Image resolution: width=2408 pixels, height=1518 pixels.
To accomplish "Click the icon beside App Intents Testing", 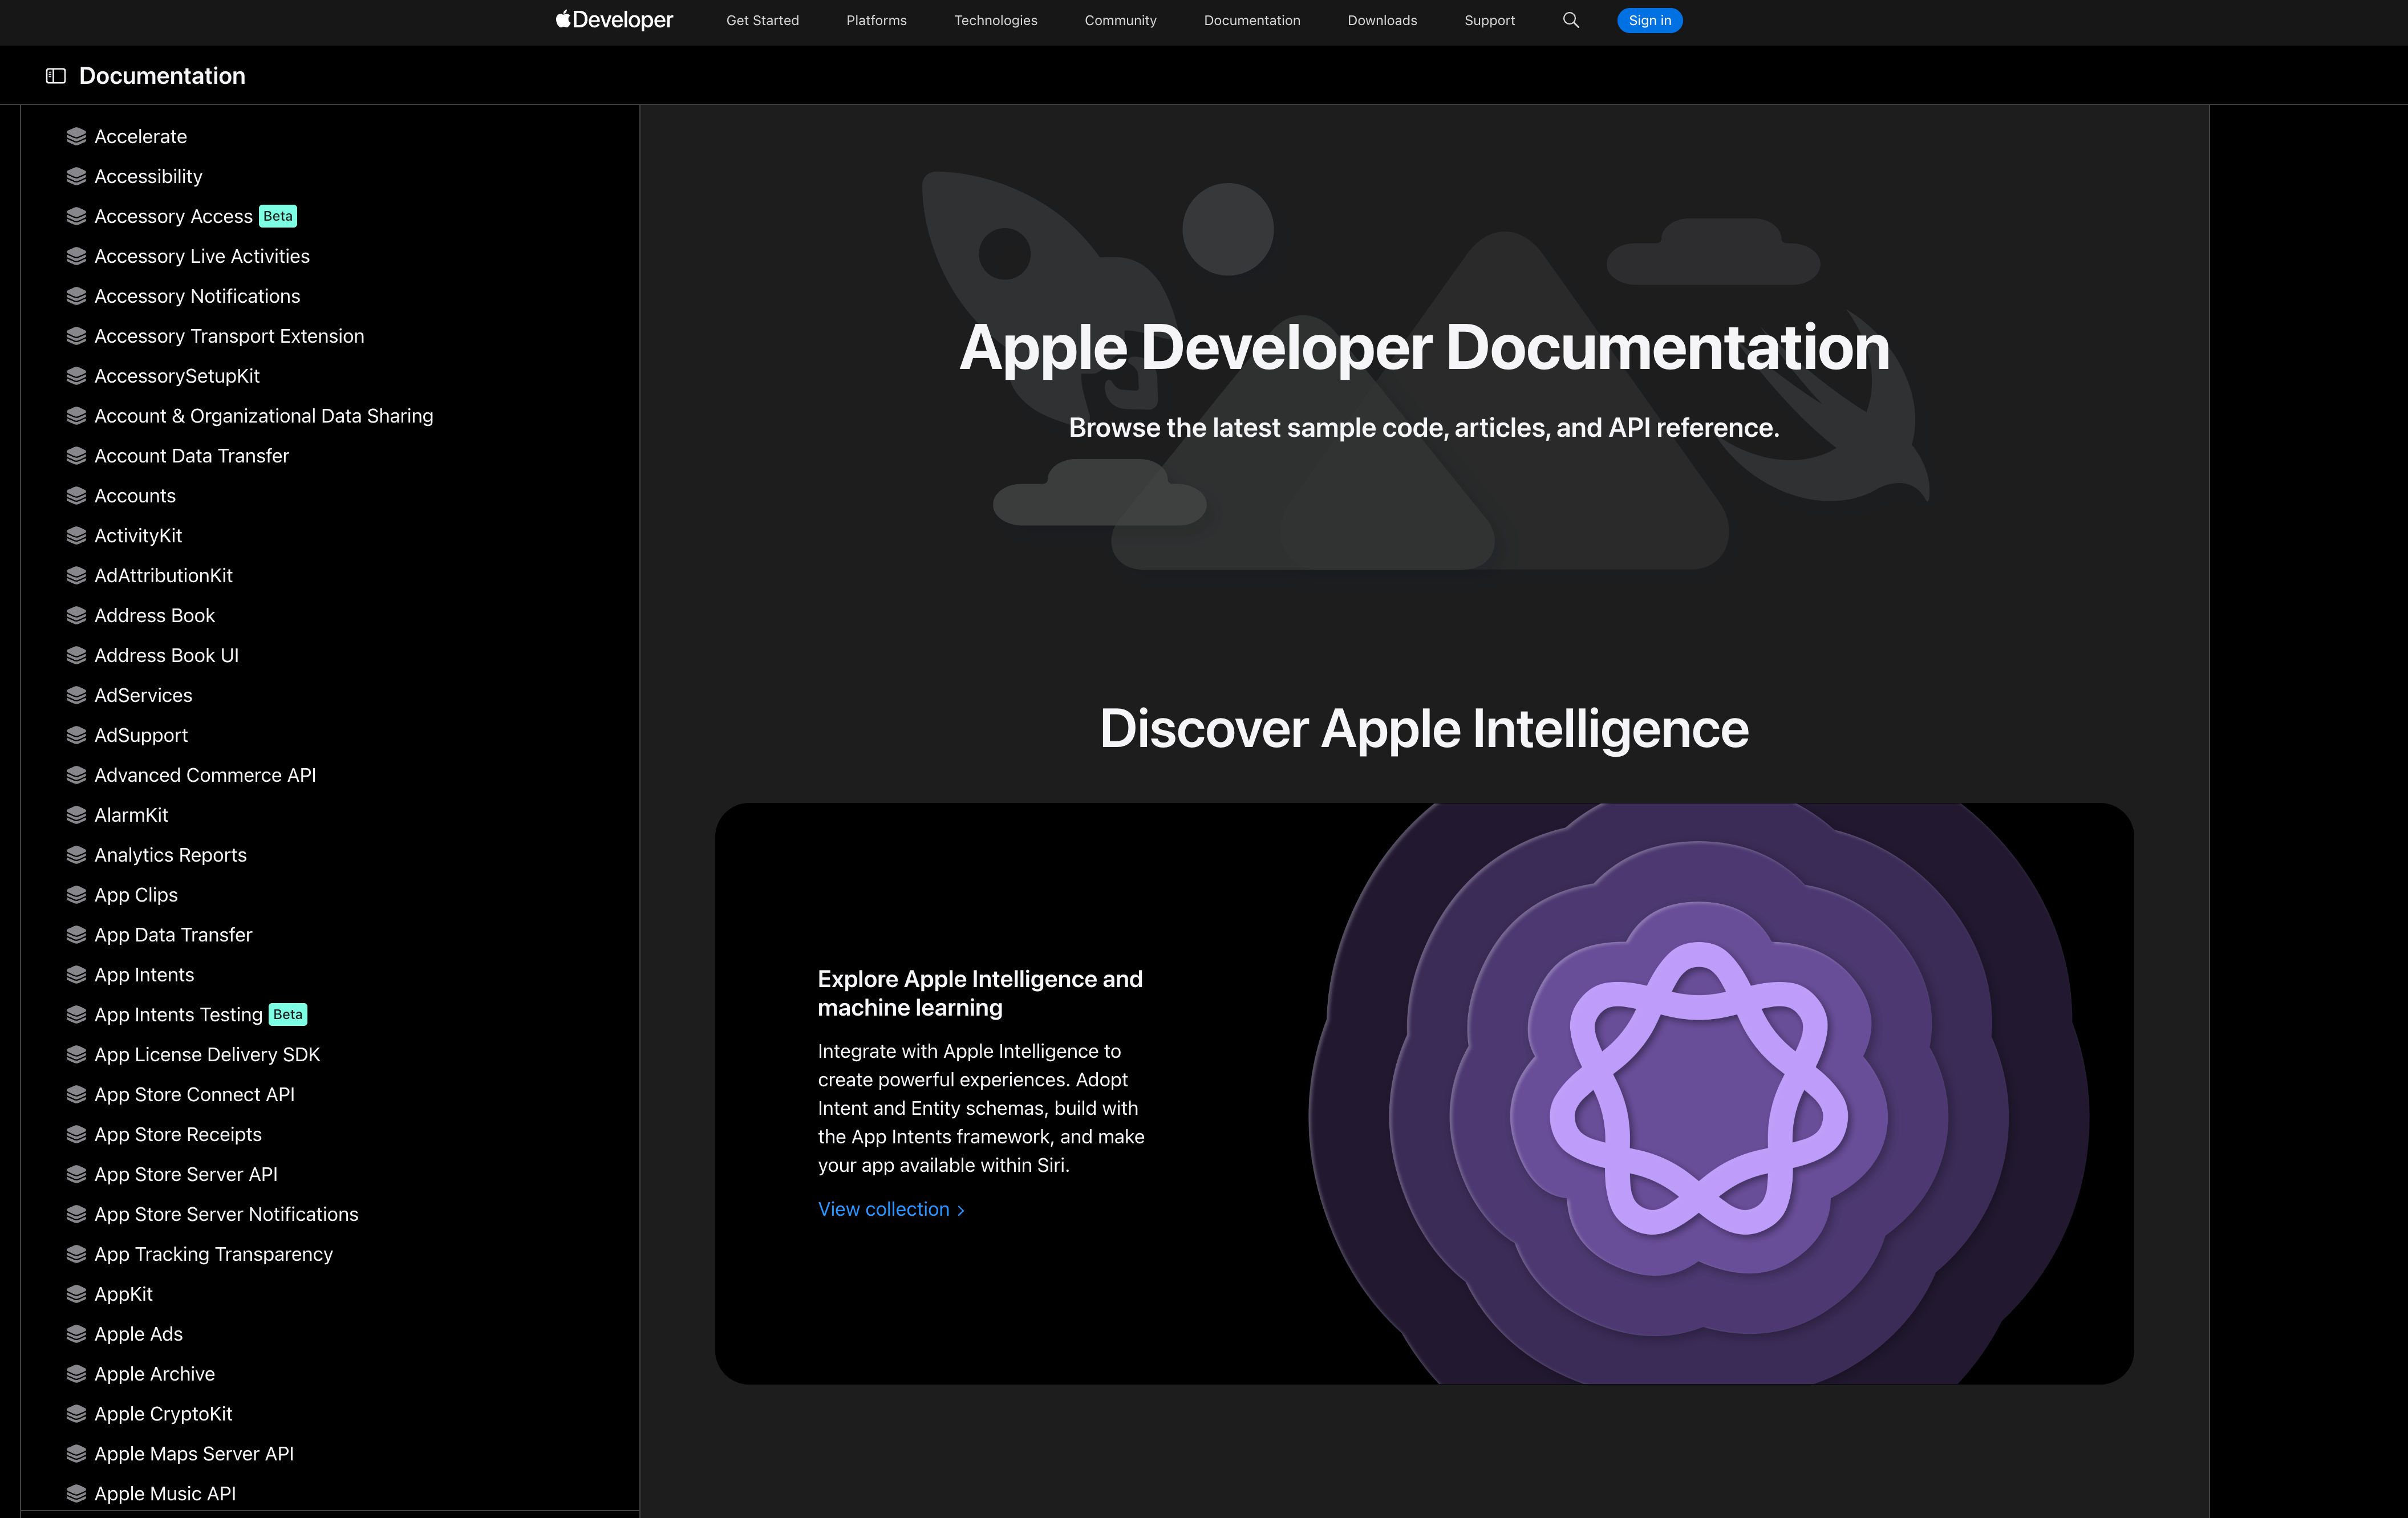I will [x=76, y=1015].
